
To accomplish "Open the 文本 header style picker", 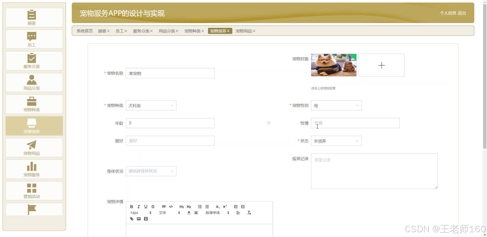I will [169, 213].
